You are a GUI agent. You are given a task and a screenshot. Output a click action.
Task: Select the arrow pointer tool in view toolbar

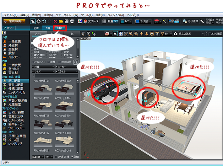tap(115, 34)
